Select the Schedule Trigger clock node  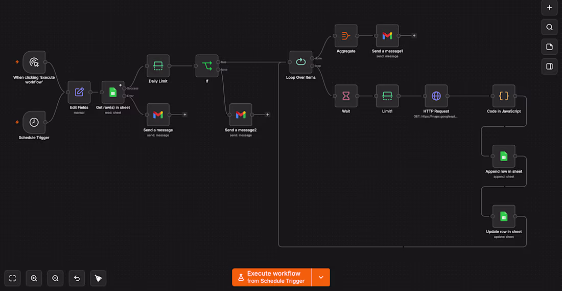(x=34, y=122)
